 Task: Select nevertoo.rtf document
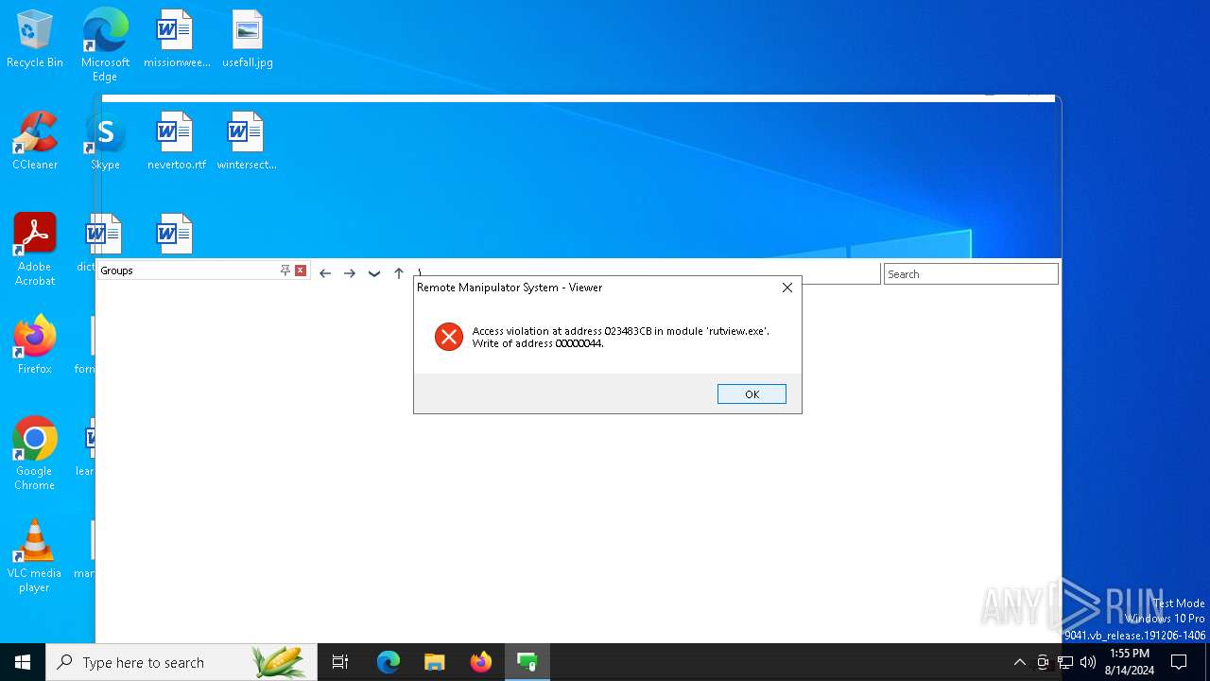pyautogui.click(x=177, y=142)
